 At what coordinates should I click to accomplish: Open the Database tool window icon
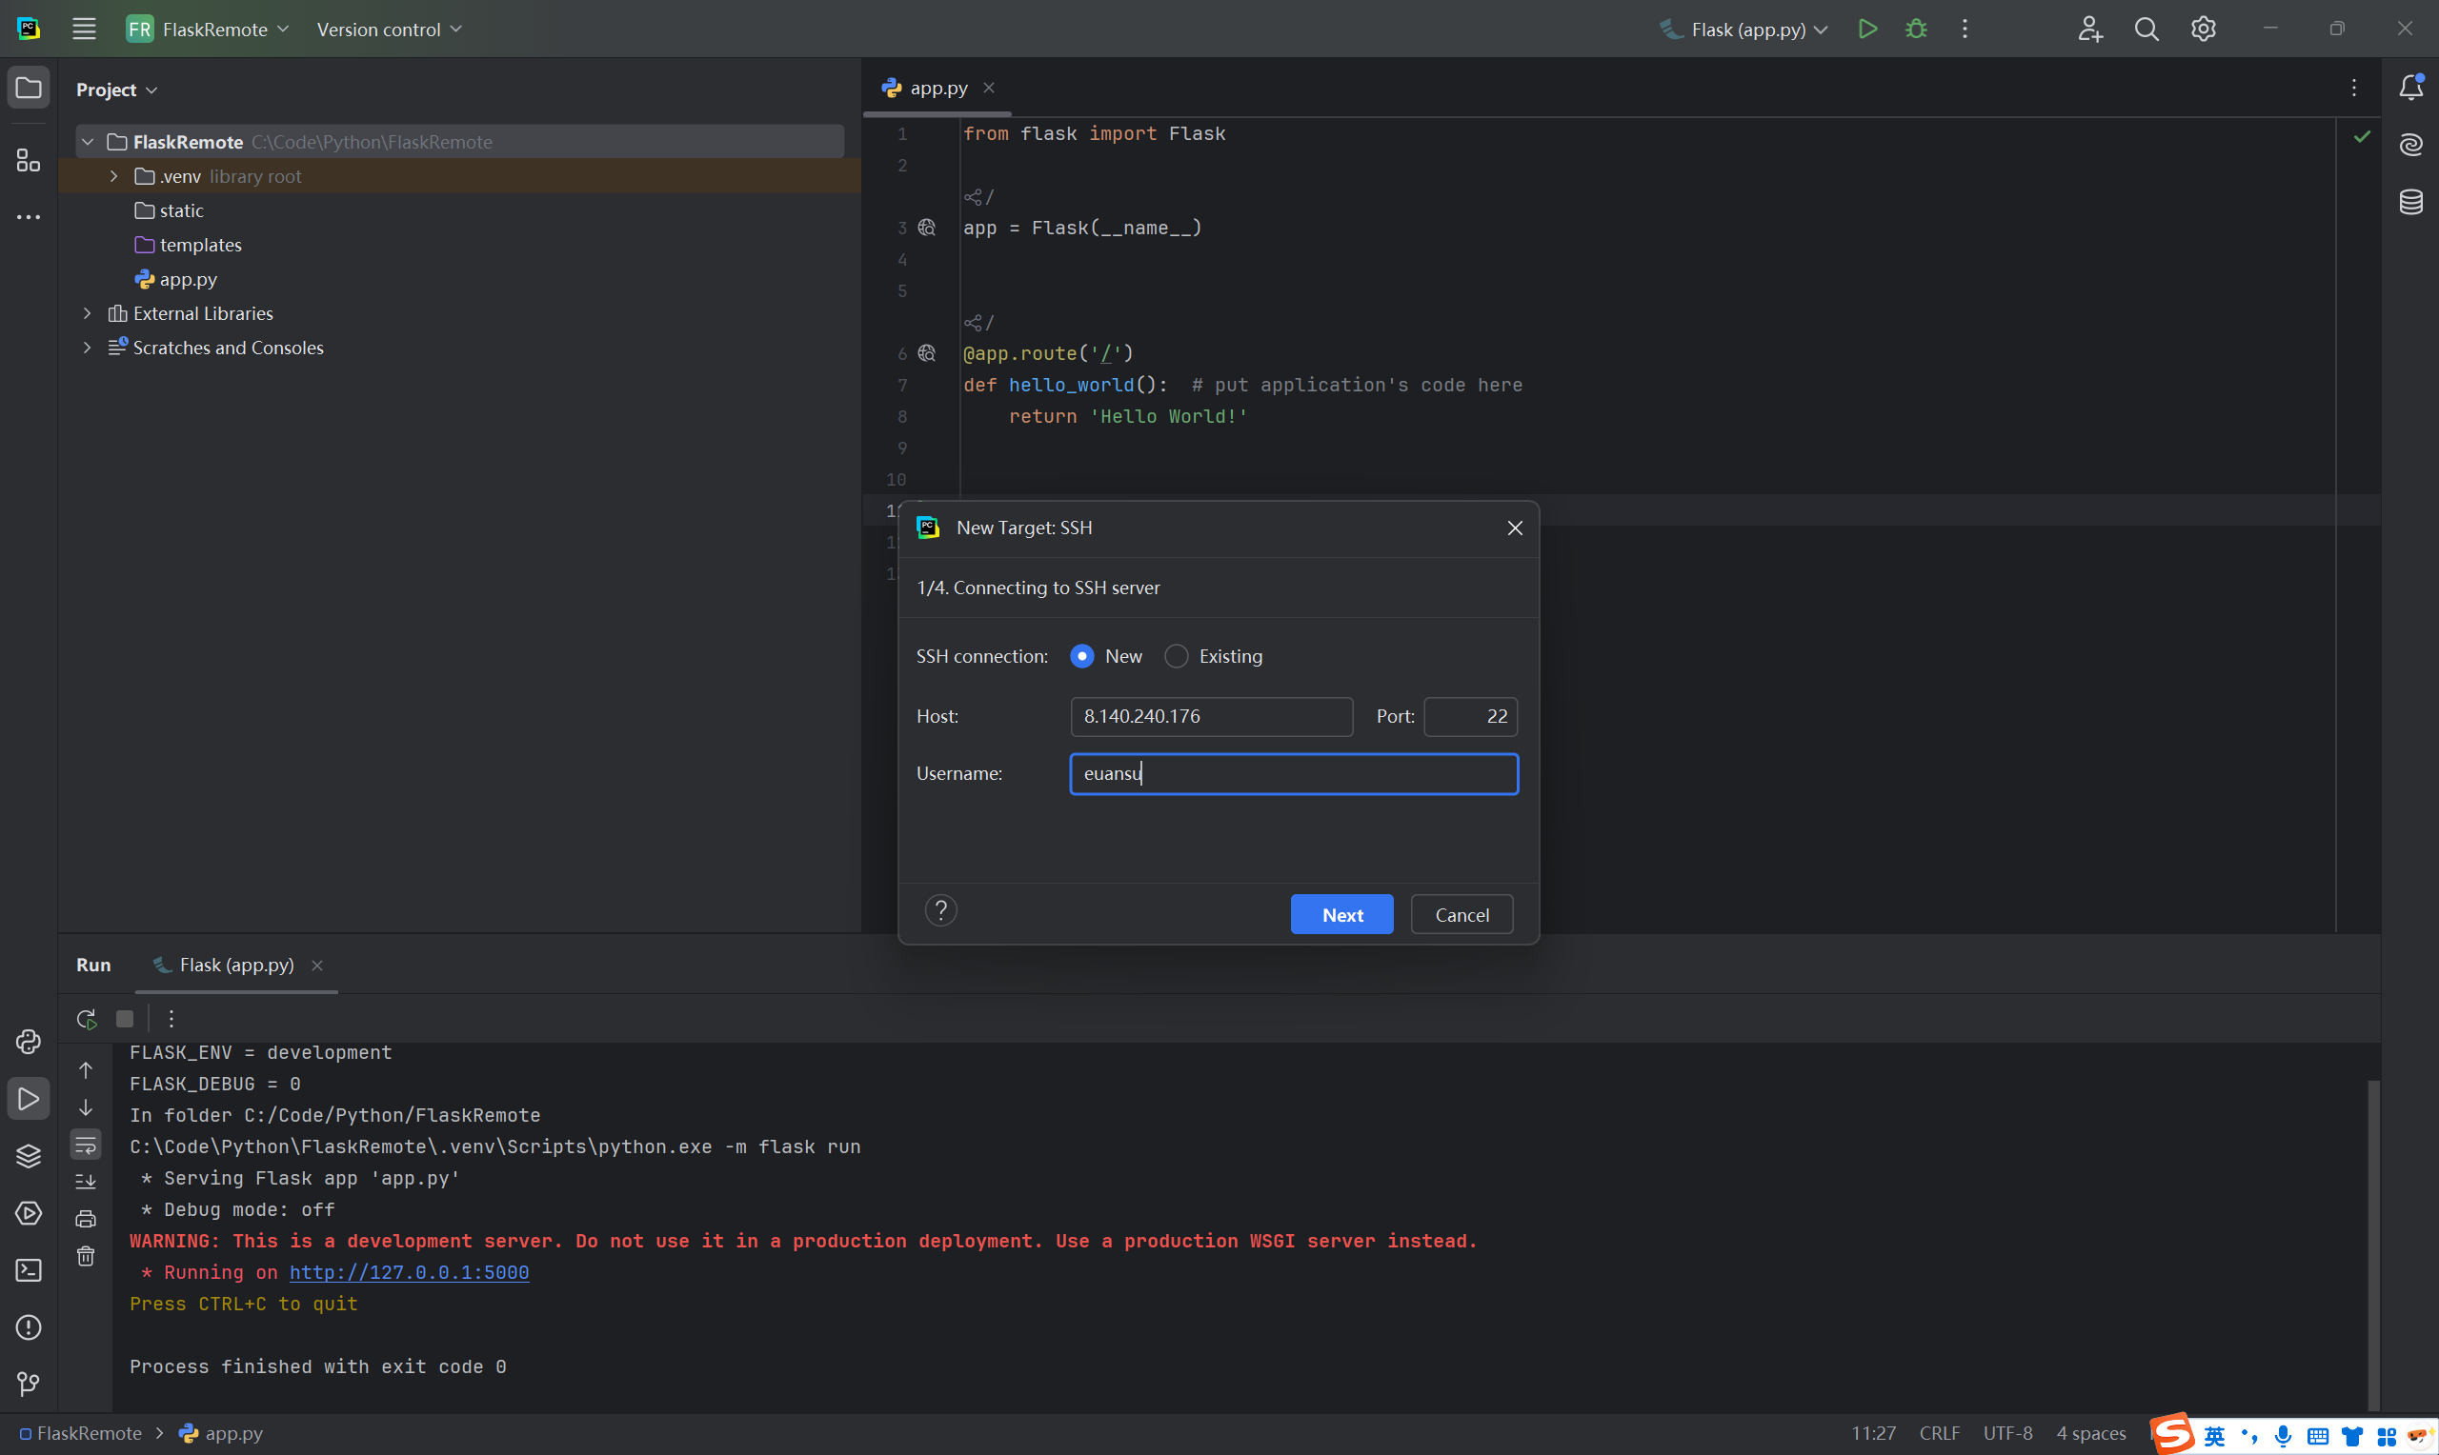(x=2410, y=202)
